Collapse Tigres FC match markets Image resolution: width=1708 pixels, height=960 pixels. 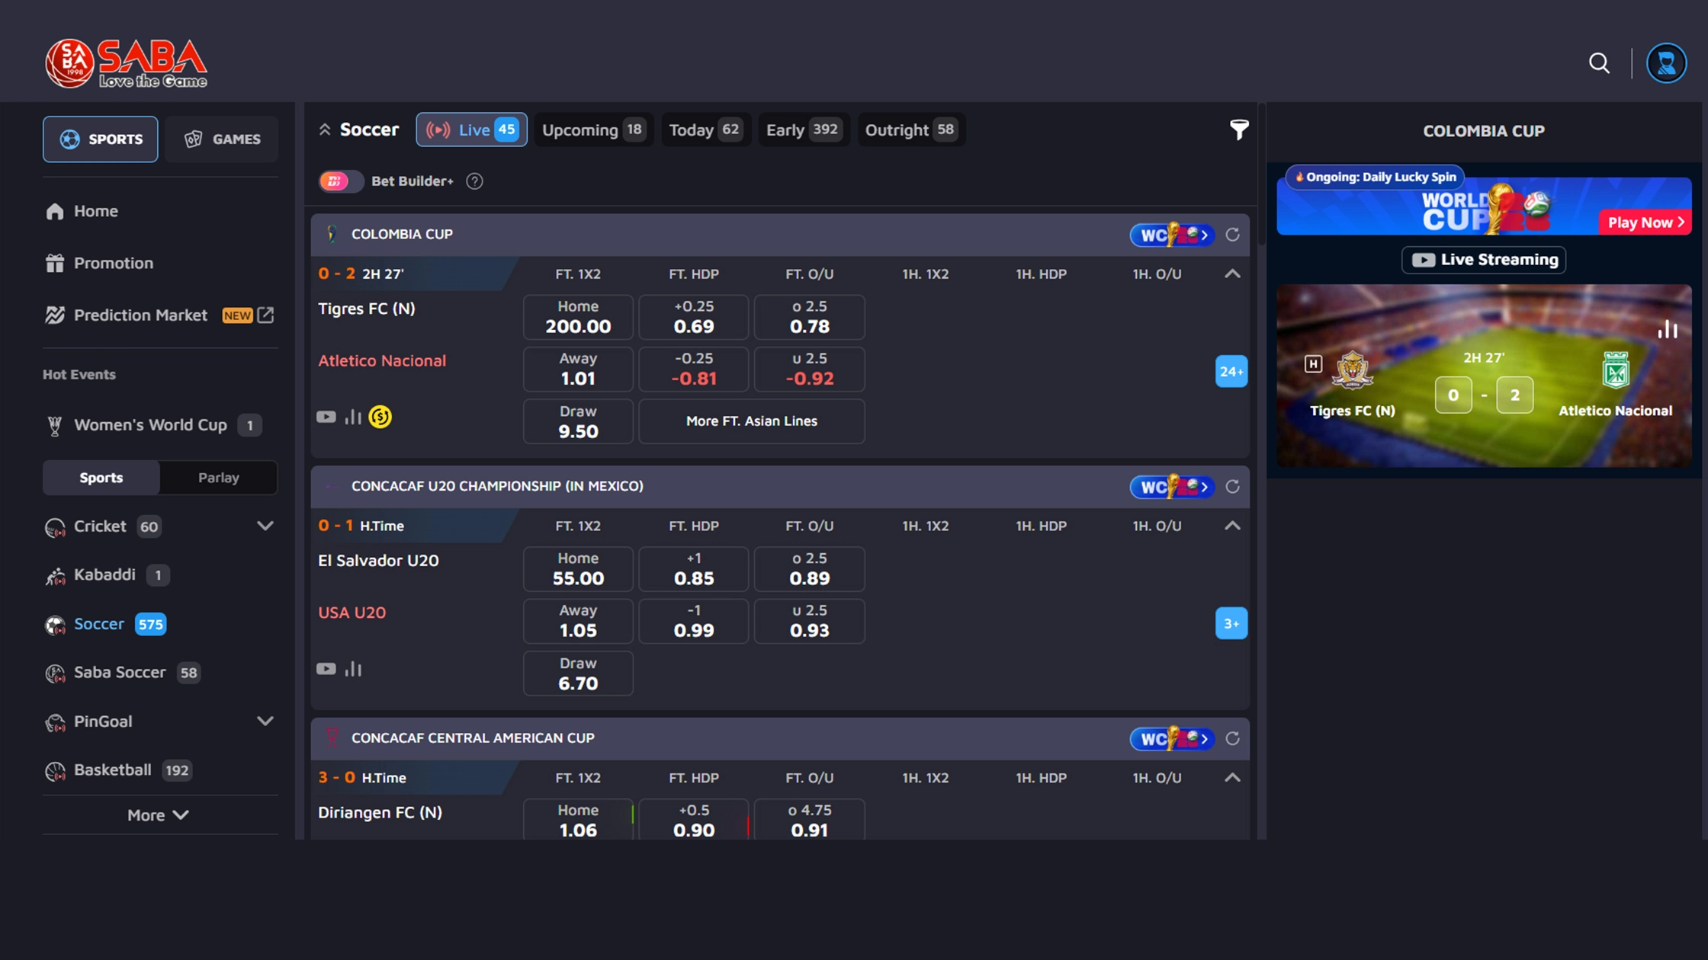1232,274
